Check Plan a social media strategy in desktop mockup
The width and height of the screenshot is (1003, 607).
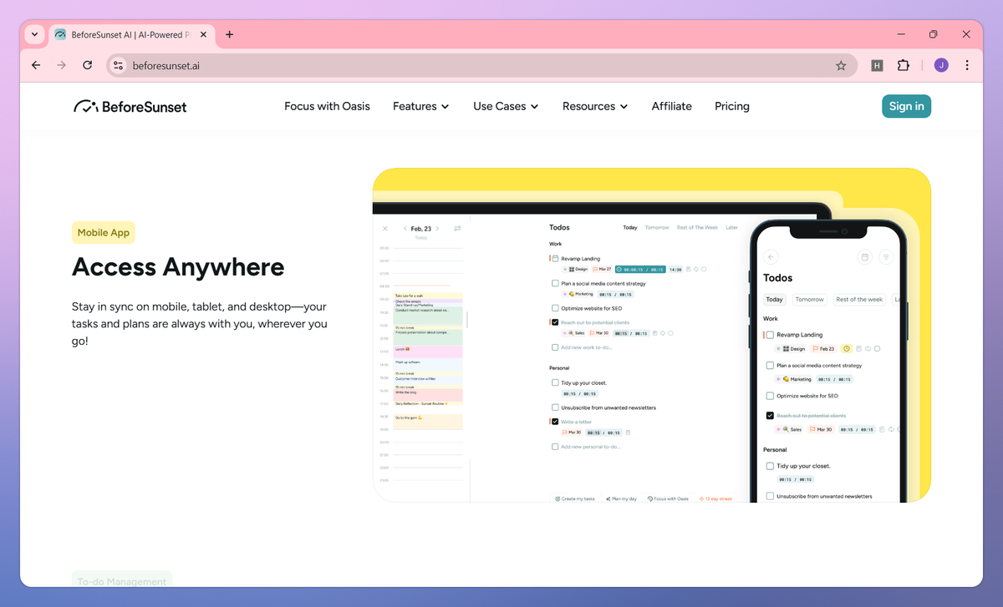point(555,283)
